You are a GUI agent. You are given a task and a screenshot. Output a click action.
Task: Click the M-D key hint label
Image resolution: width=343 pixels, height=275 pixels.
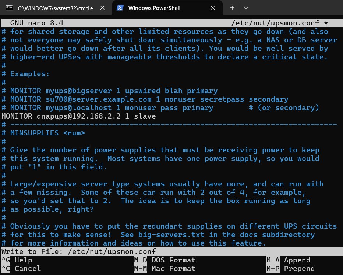pos(140,260)
